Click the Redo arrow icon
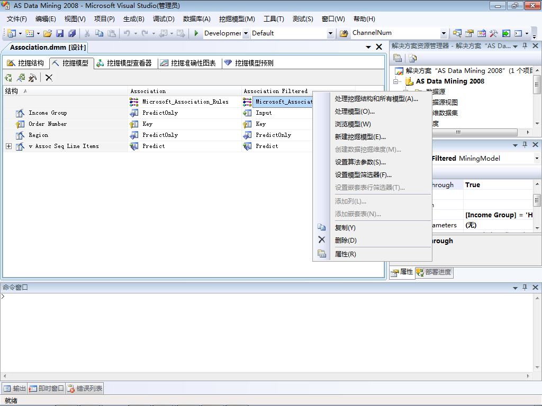 [145, 33]
